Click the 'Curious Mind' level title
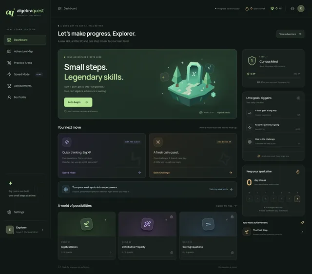The image size is (312, 274). (269, 62)
